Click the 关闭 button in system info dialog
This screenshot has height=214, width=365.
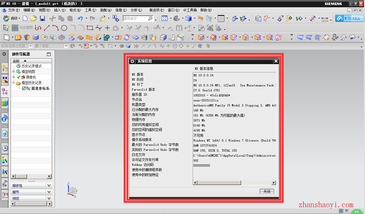(267, 192)
